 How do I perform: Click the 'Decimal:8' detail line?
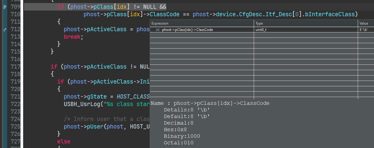pyautogui.click(x=179, y=123)
